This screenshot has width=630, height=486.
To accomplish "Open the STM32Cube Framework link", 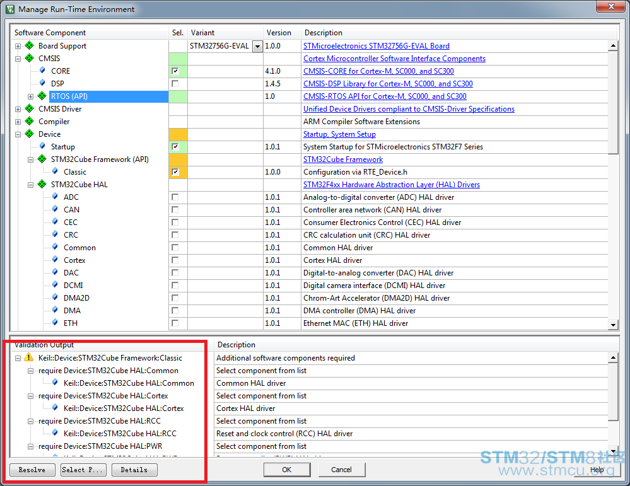I will coord(342,159).
